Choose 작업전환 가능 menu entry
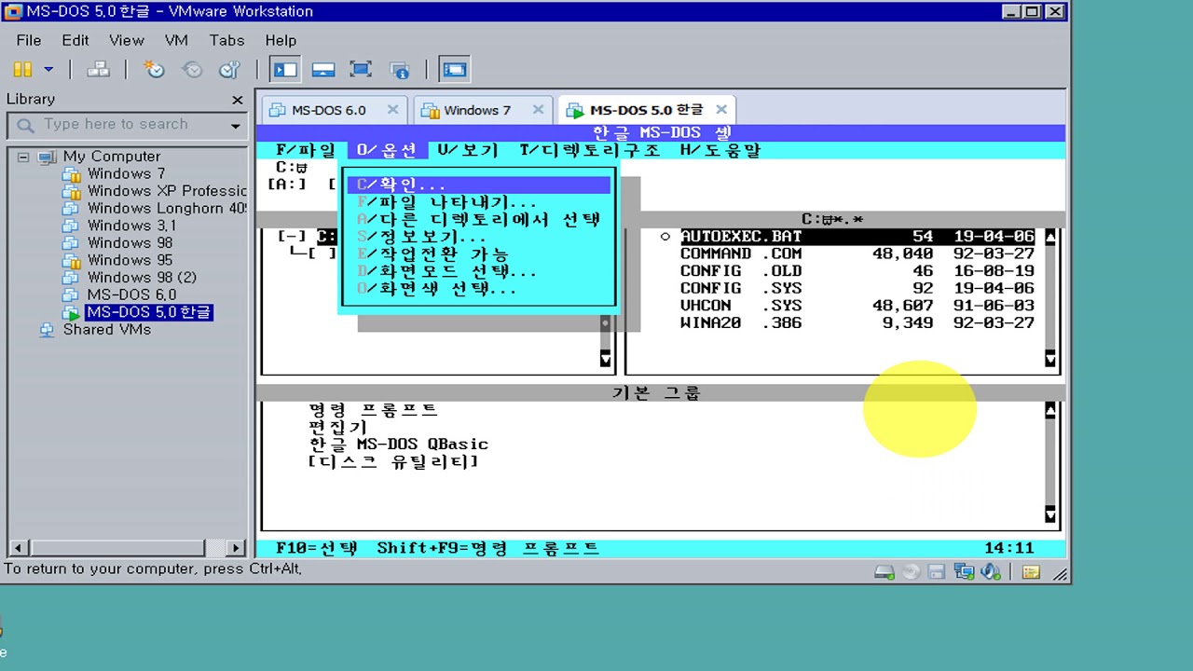 [x=478, y=253]
